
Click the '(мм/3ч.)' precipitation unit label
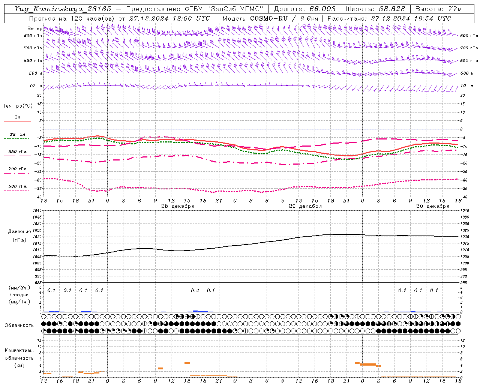[19, 288]
